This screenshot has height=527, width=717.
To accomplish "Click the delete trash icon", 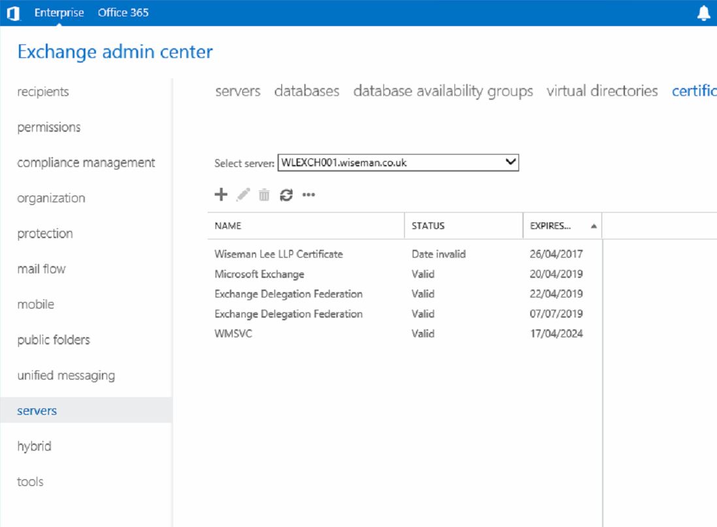I will pyautogui.click(x=264, y=194).
